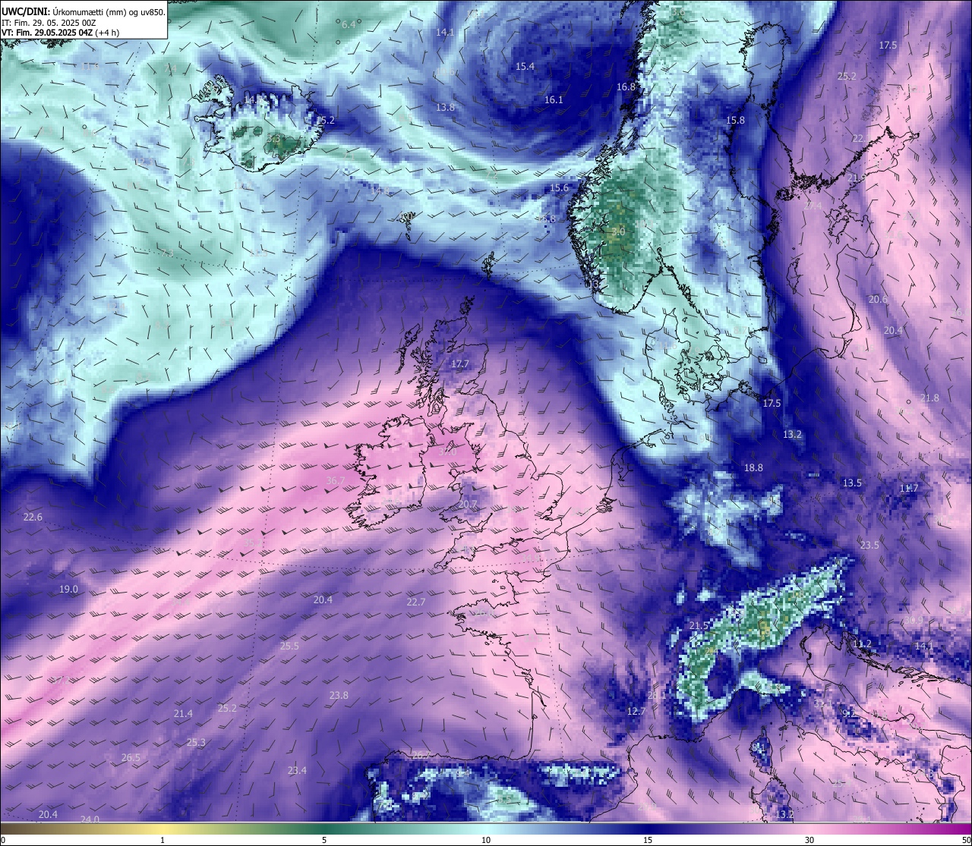972x846 pixels.
Task: Click the 11.7 value on the map
Action: 909,488
